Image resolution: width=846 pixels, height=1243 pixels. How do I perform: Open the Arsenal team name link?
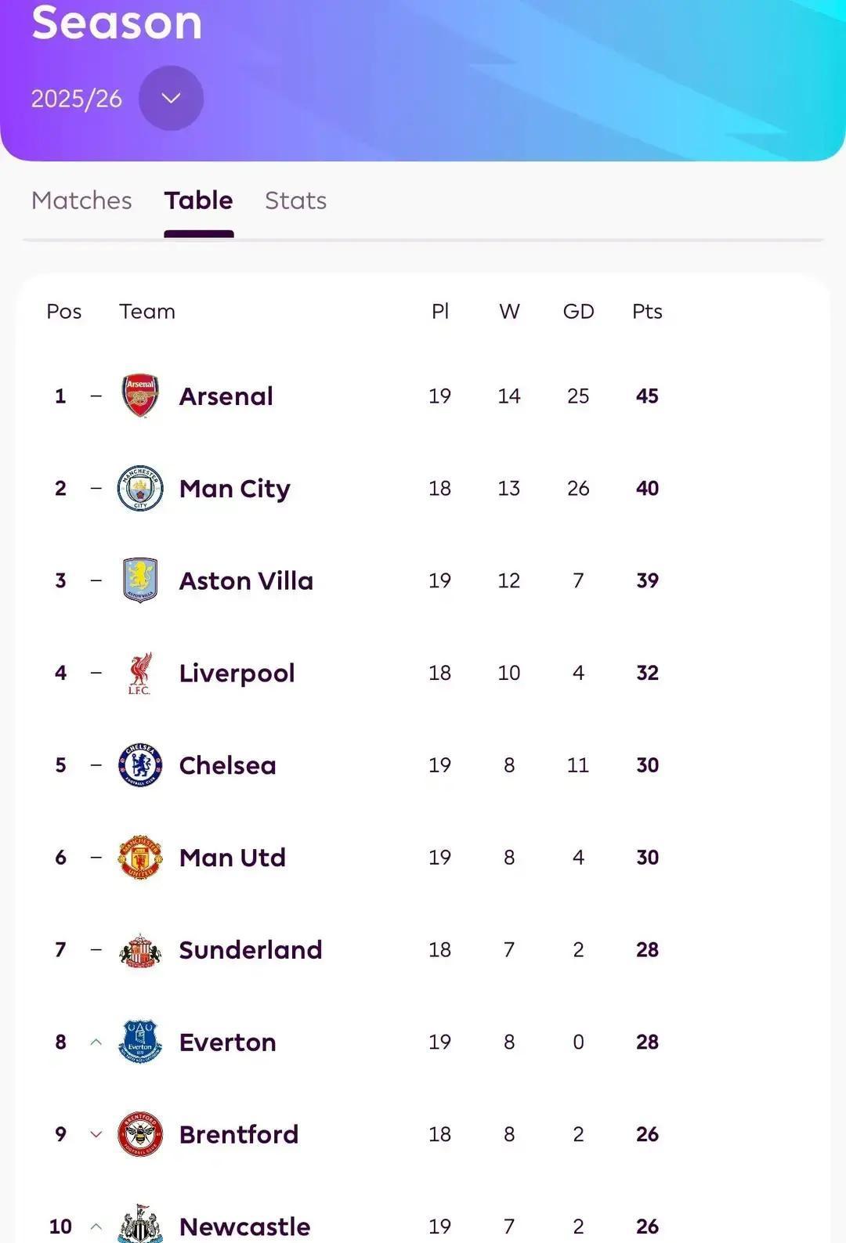click(x=226, y=396)
